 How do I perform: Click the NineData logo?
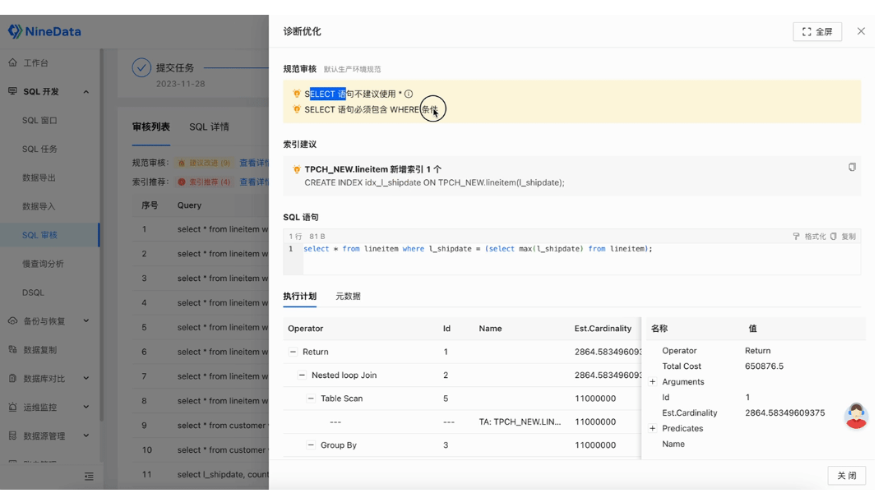(x=44, y=31)
